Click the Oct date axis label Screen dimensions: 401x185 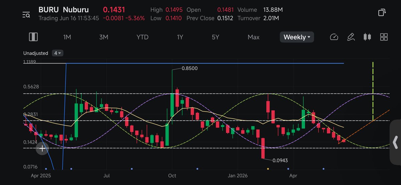pyautogui.click(x=172, y=175)
